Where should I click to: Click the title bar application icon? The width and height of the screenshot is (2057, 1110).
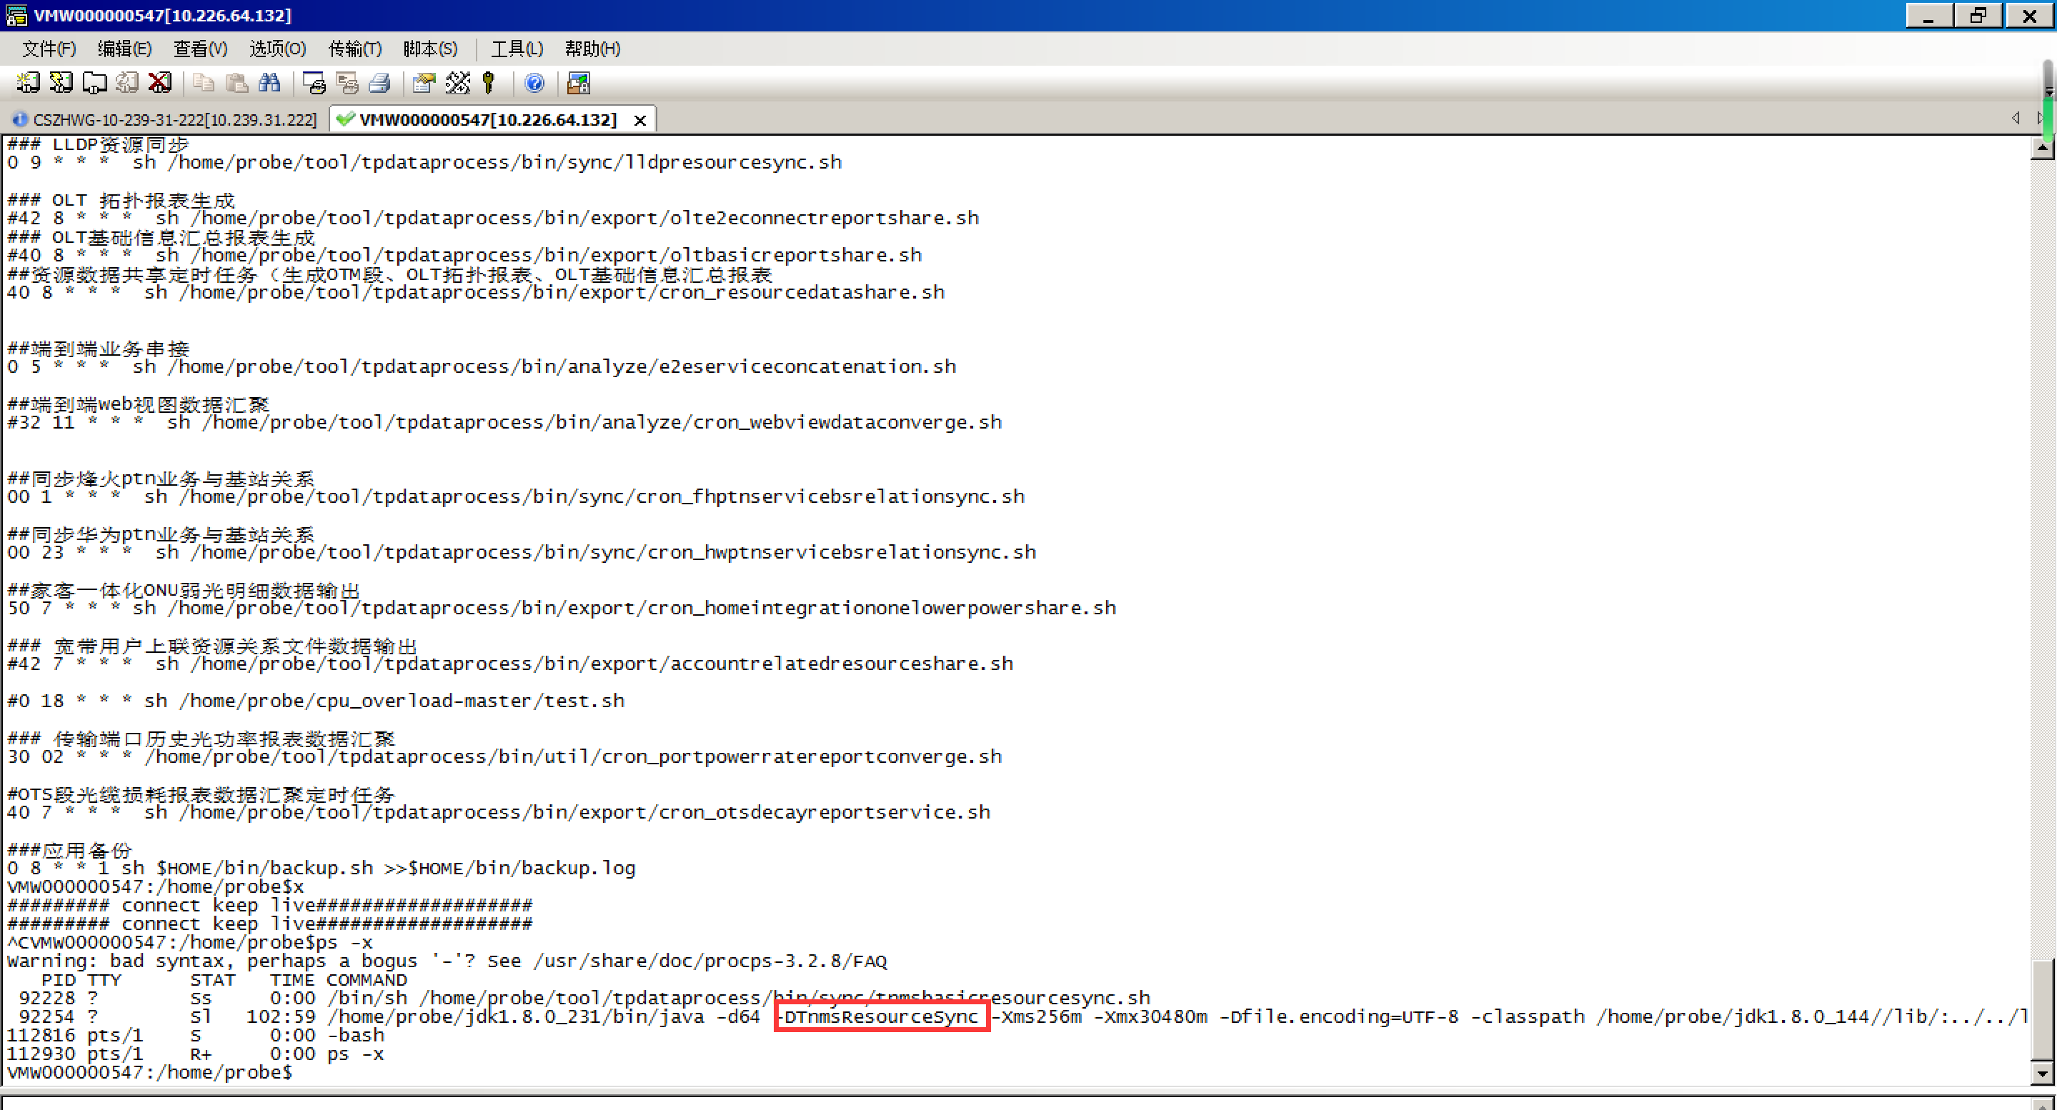16,15
